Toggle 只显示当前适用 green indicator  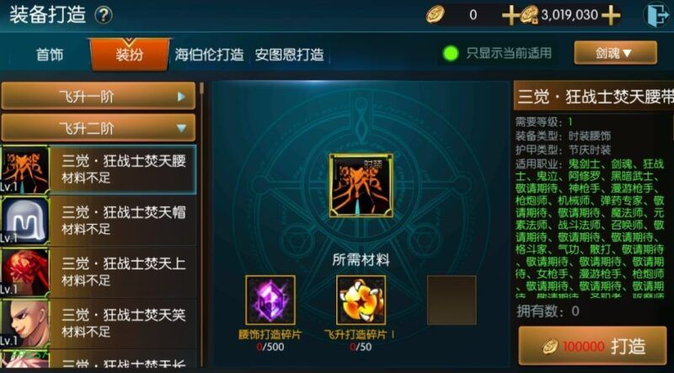click(x=451, y=54)
